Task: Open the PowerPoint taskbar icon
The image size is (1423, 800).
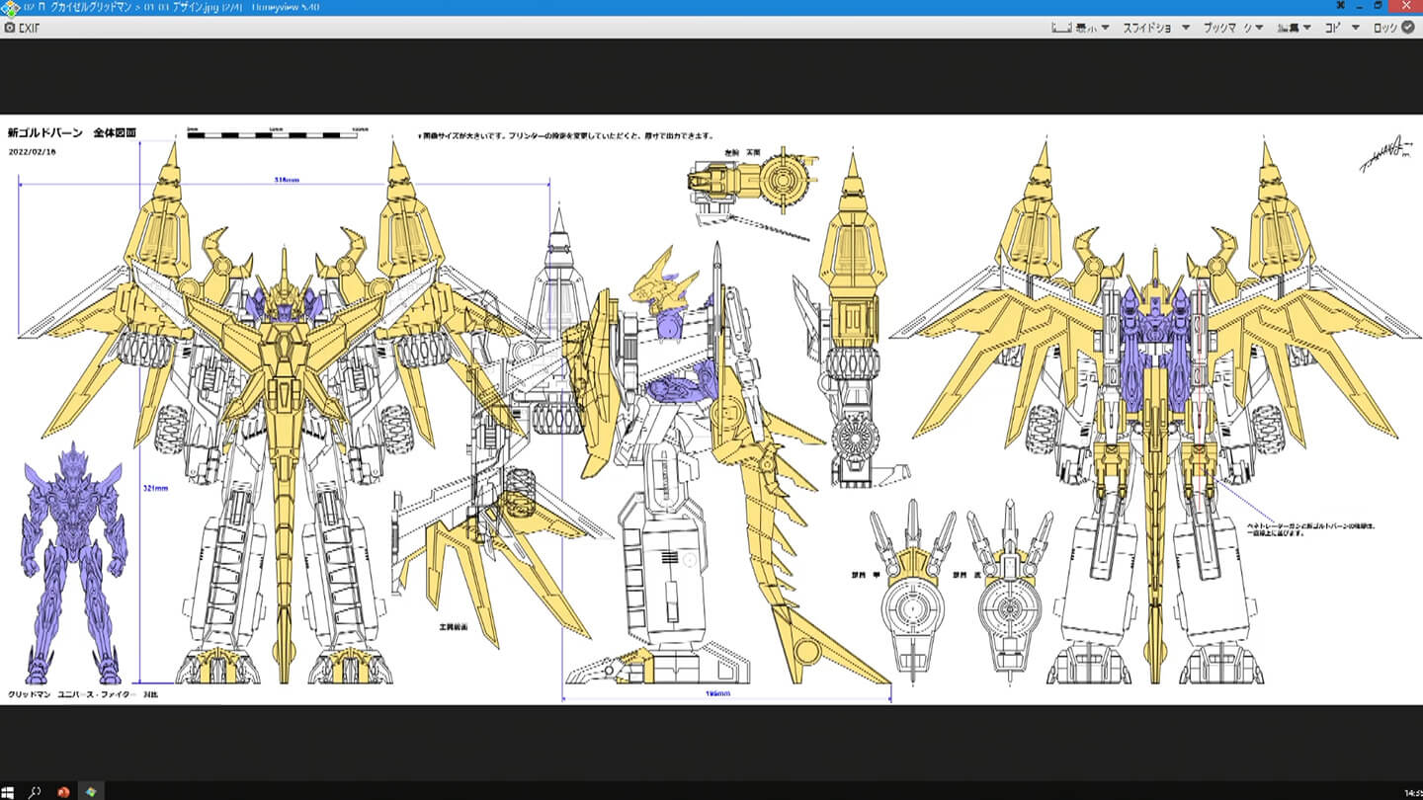Action: [63, 791]
